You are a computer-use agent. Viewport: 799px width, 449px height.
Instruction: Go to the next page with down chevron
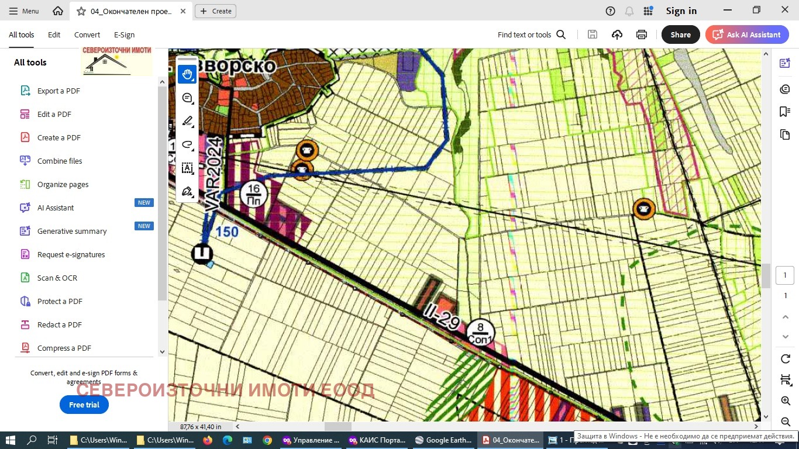pos(786,337)
